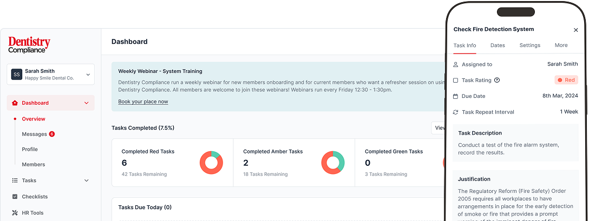Click the 8th Mar, 2024 due date value
This screenshot has height=221, width=589.
(x=560, y=96)
